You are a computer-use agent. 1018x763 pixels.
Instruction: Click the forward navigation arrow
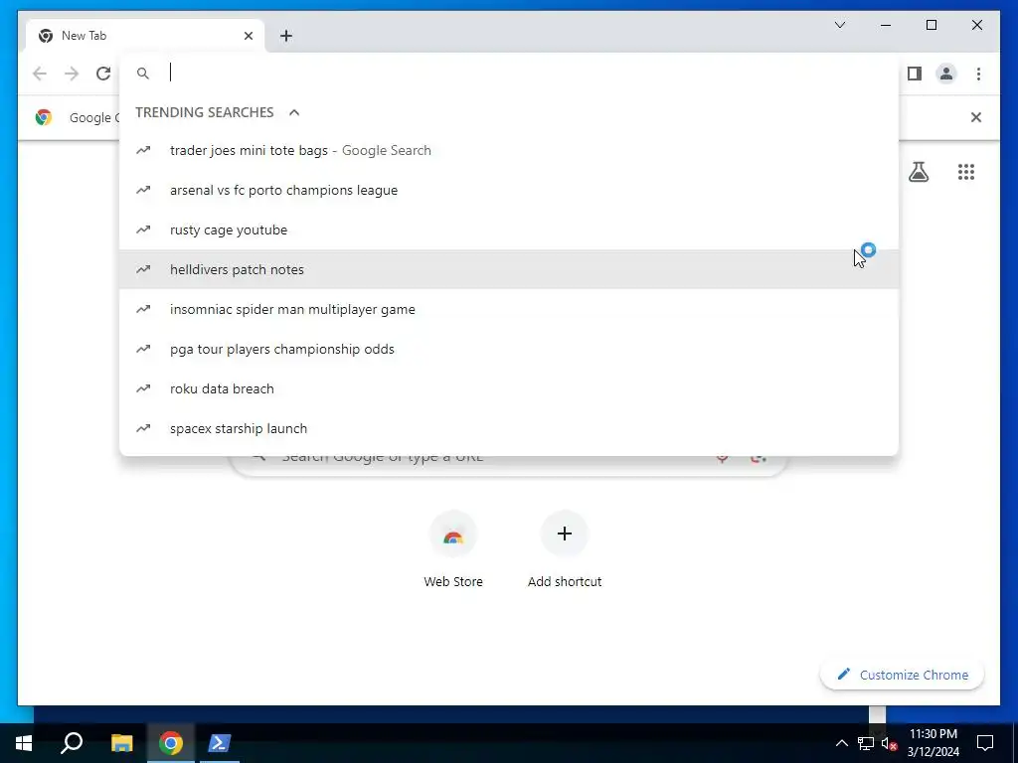point(72,74)
